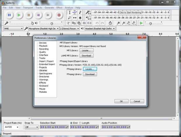
Task: Open the Headset playback device dropdown
Action: pos(100,29)
